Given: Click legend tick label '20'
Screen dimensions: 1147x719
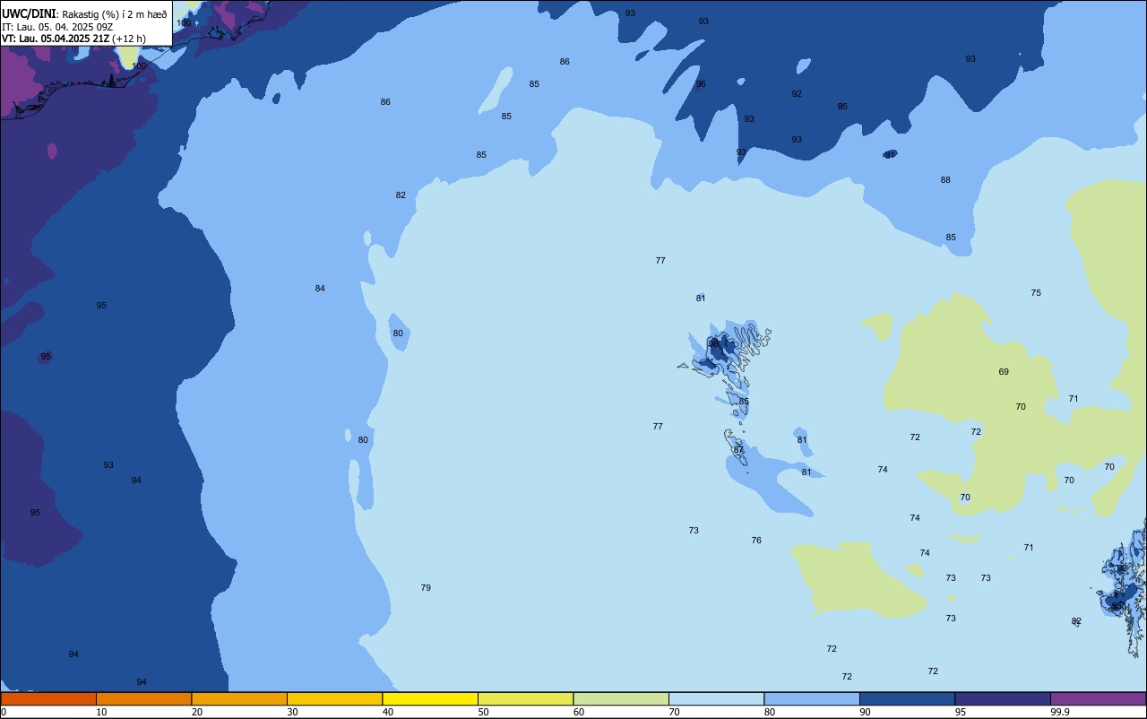Looking at the screenshot, I should [197, 712].
